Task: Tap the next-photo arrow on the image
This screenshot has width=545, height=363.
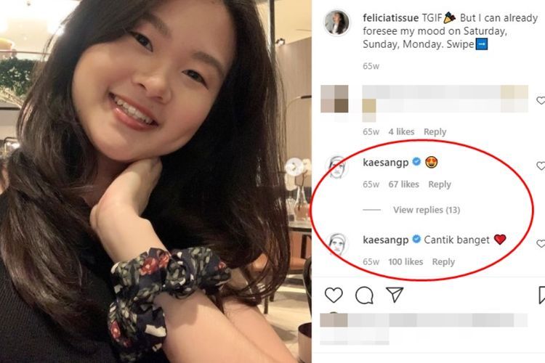Action: coord(294,168)
